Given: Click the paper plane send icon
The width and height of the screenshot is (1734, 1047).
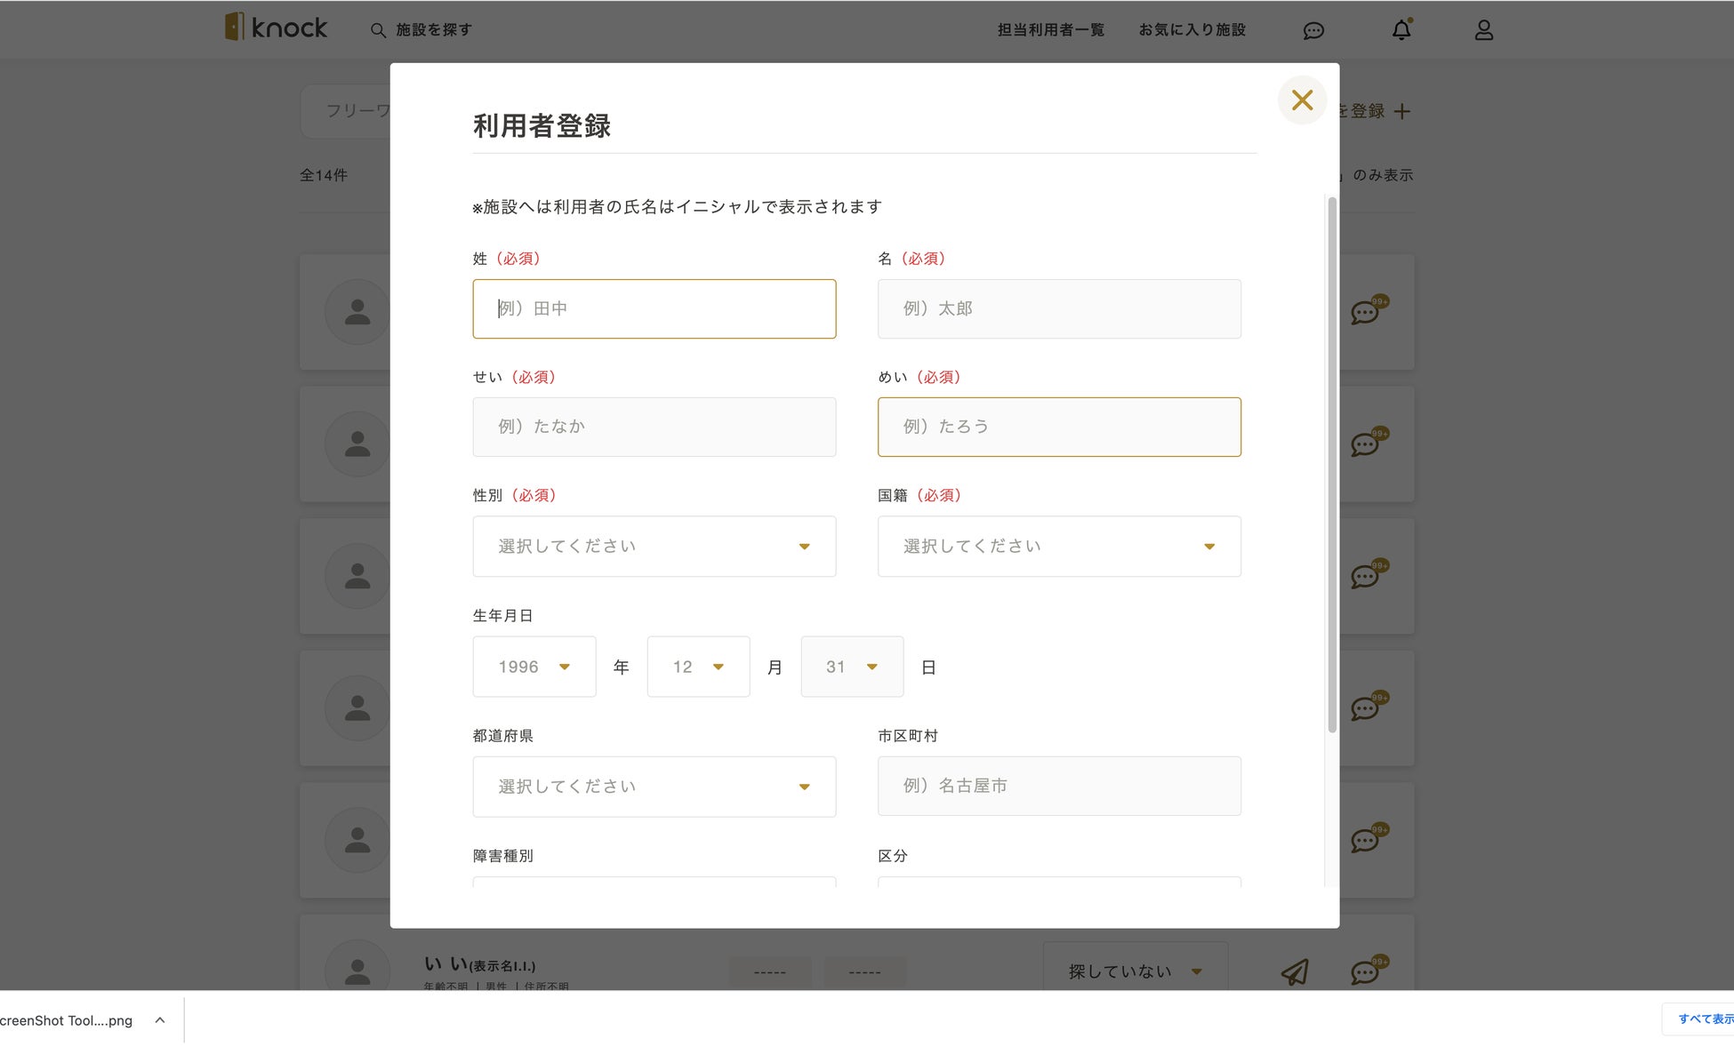Looking at the screenshot, I should point(1295,971).
